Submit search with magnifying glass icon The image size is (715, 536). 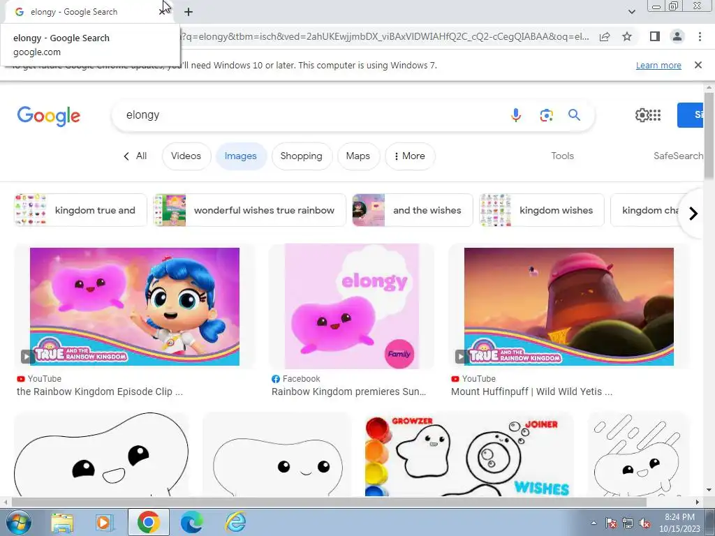click(574, 115)
